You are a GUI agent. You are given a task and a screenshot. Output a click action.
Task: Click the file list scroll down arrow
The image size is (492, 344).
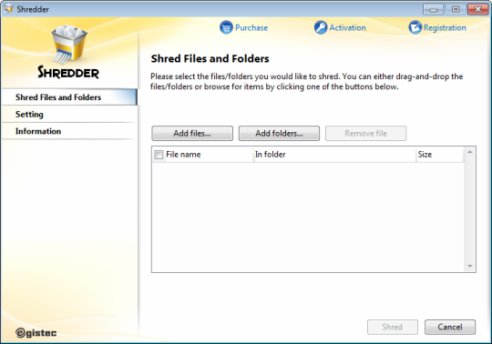click(x=470, y=266)
